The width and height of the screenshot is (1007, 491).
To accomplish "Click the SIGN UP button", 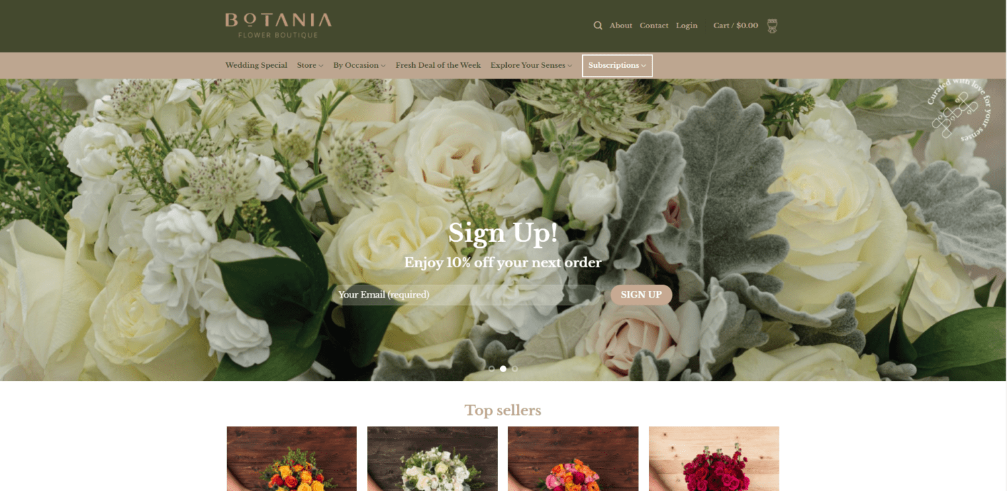I will (x=641, y=295).
